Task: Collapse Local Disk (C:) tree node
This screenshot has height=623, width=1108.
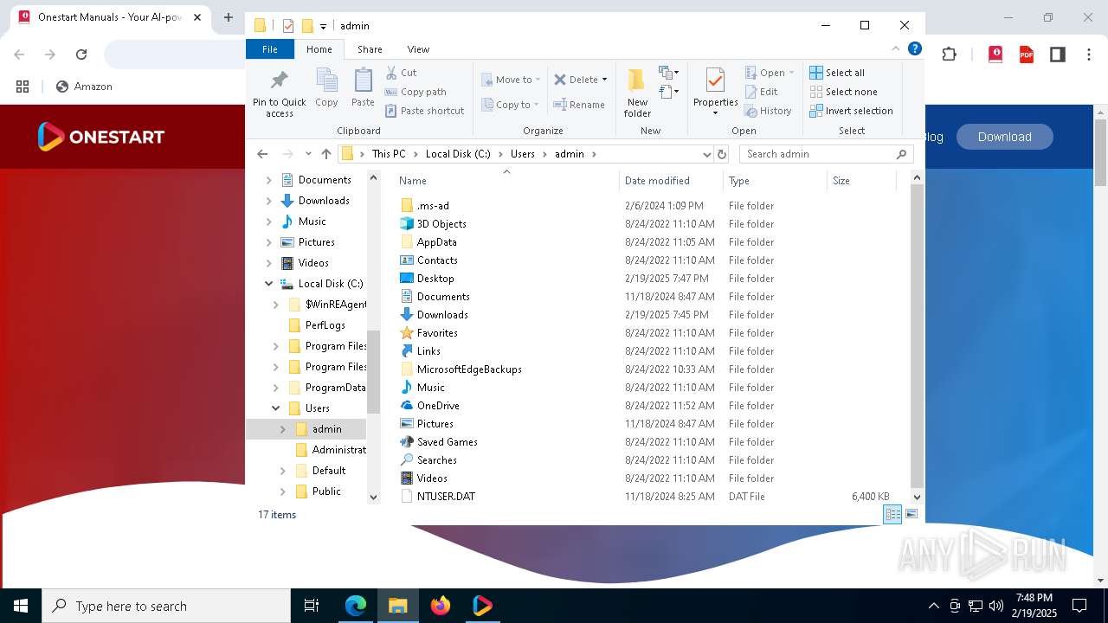Action: coord(268,284)
